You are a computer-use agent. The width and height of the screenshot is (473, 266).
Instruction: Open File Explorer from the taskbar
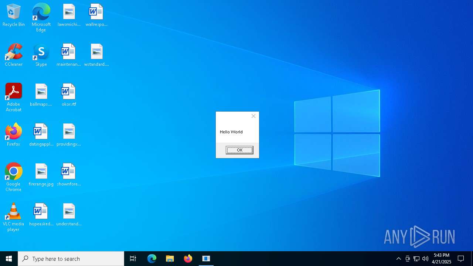pos(170,259)
